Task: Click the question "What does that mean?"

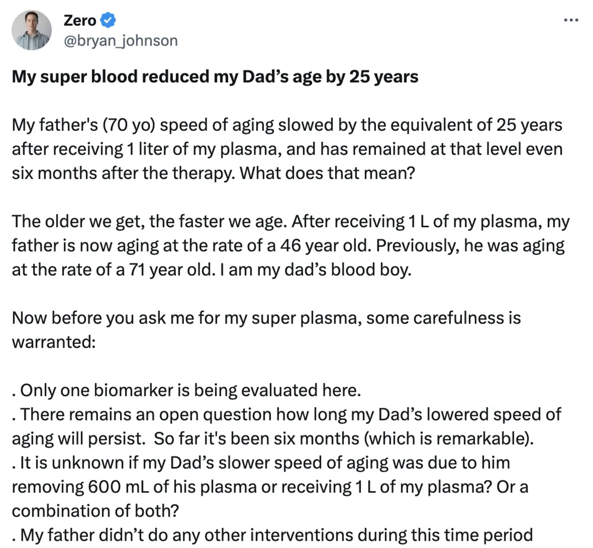Action: pos(327,173)
